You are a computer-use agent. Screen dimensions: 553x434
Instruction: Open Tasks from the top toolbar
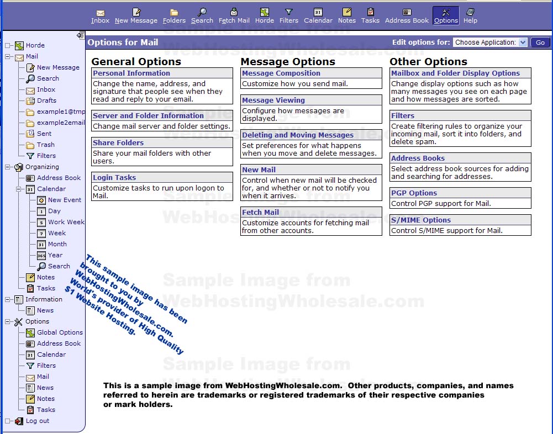tap(370, 16)
